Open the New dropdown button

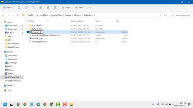tap(8, 7)
